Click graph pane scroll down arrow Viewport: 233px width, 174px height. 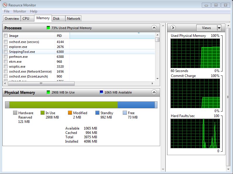[228, 169]
